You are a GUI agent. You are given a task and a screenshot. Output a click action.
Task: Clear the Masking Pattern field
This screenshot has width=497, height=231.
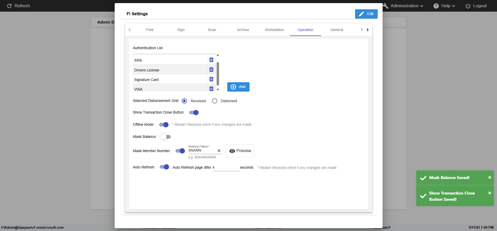click(x=219, y=151)
